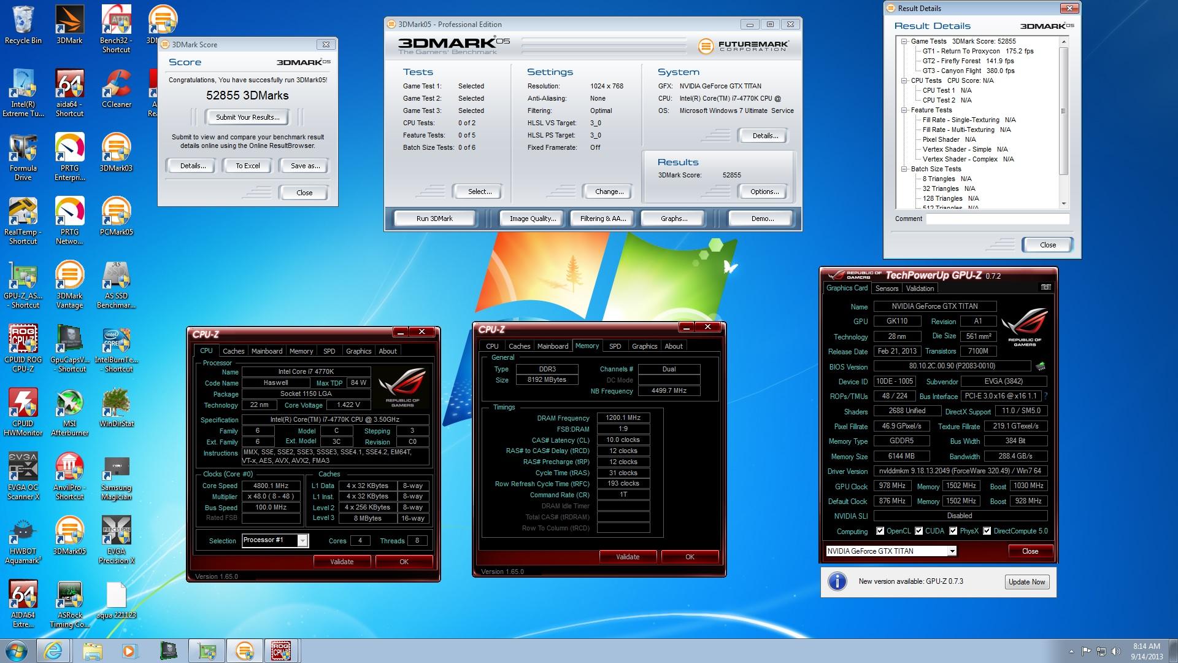The image size is (1178, 663).
Task: Toggle the DirectCompute 5.0 checkbox
Action: click(987, 531)
